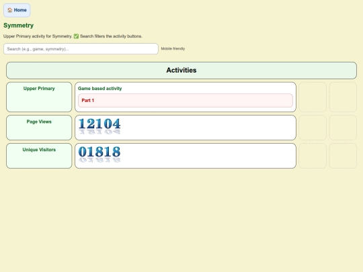
Task: Click the 12104 page views counter
Action: click(x=99, y=126)
